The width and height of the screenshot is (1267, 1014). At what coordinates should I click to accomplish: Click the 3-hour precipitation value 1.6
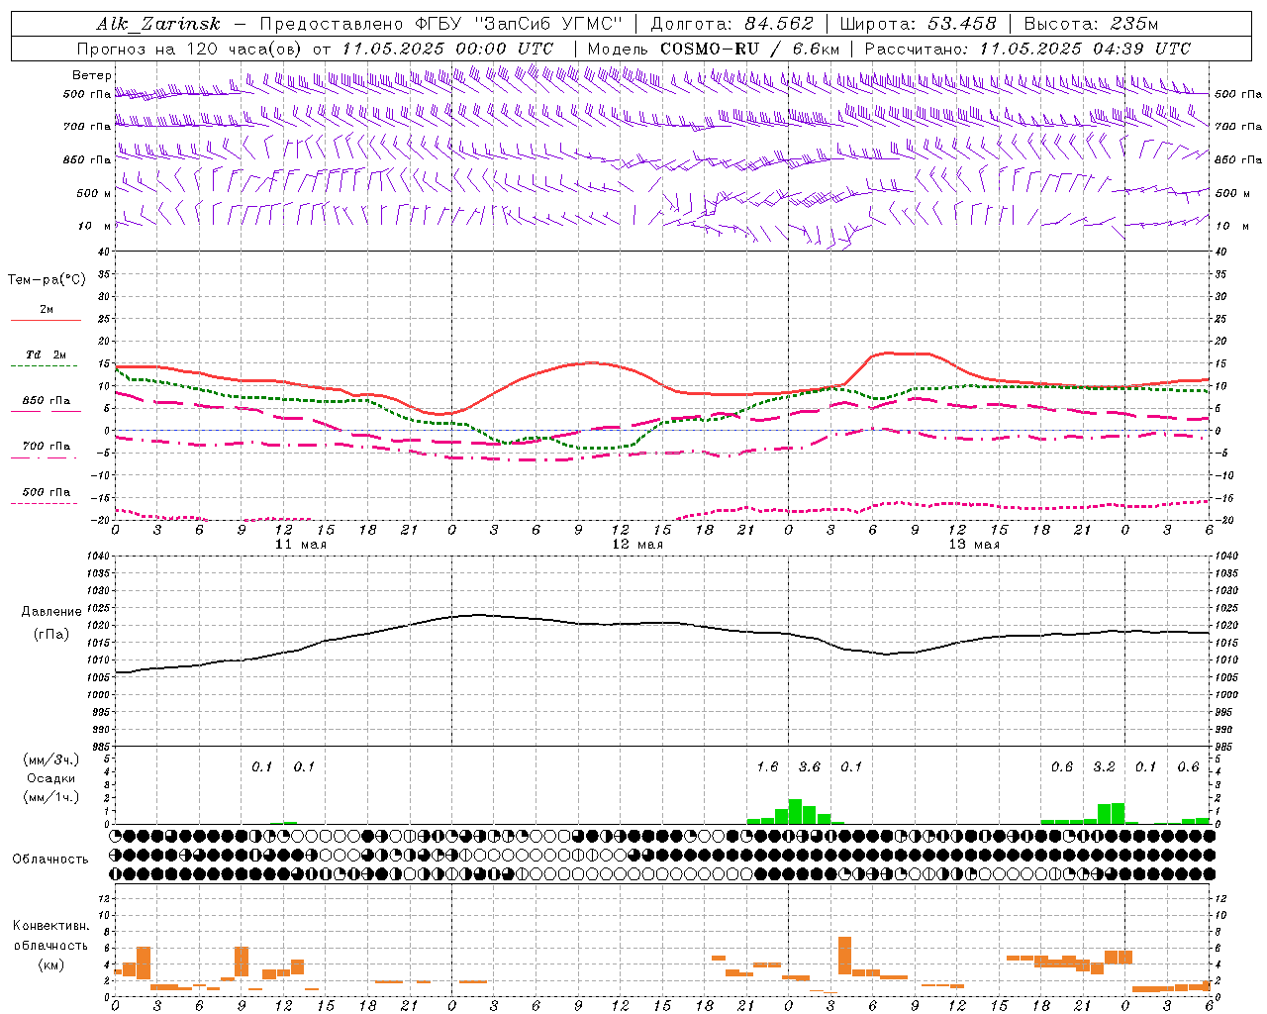coord(767,766)
